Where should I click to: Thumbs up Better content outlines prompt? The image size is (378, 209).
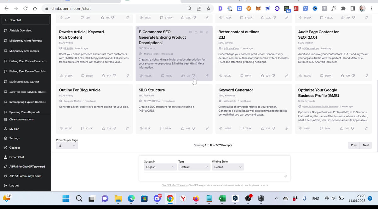[262, 76]
